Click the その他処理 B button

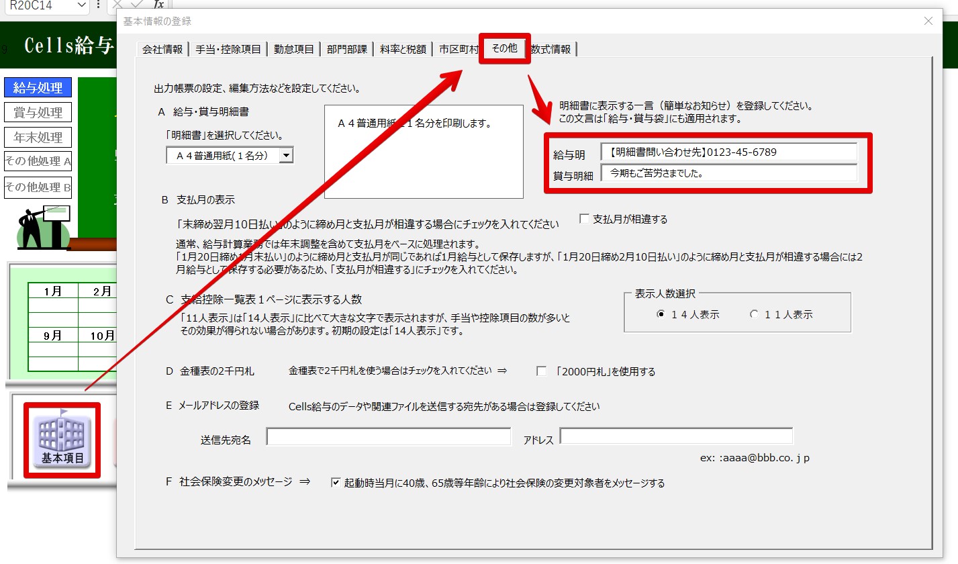coord(38,187)
